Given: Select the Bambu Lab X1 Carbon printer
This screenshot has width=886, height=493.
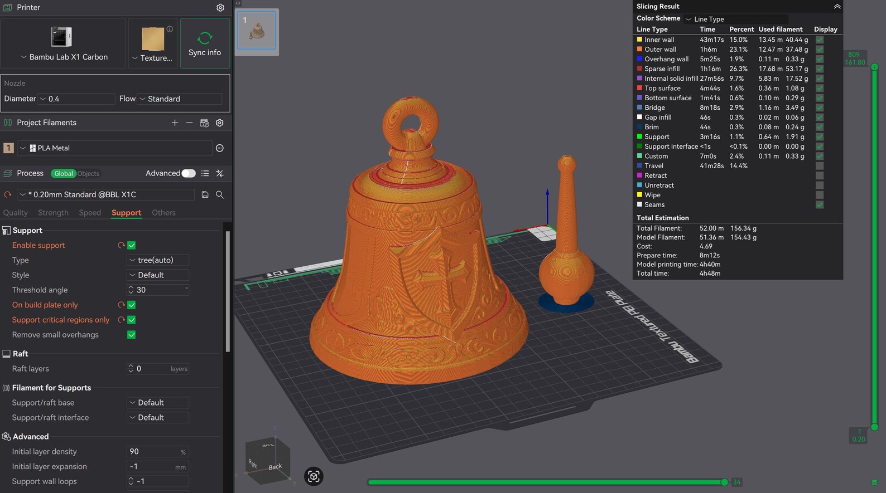Looking at the screenshot, I should pyautogui.click(x=63, y=43).
